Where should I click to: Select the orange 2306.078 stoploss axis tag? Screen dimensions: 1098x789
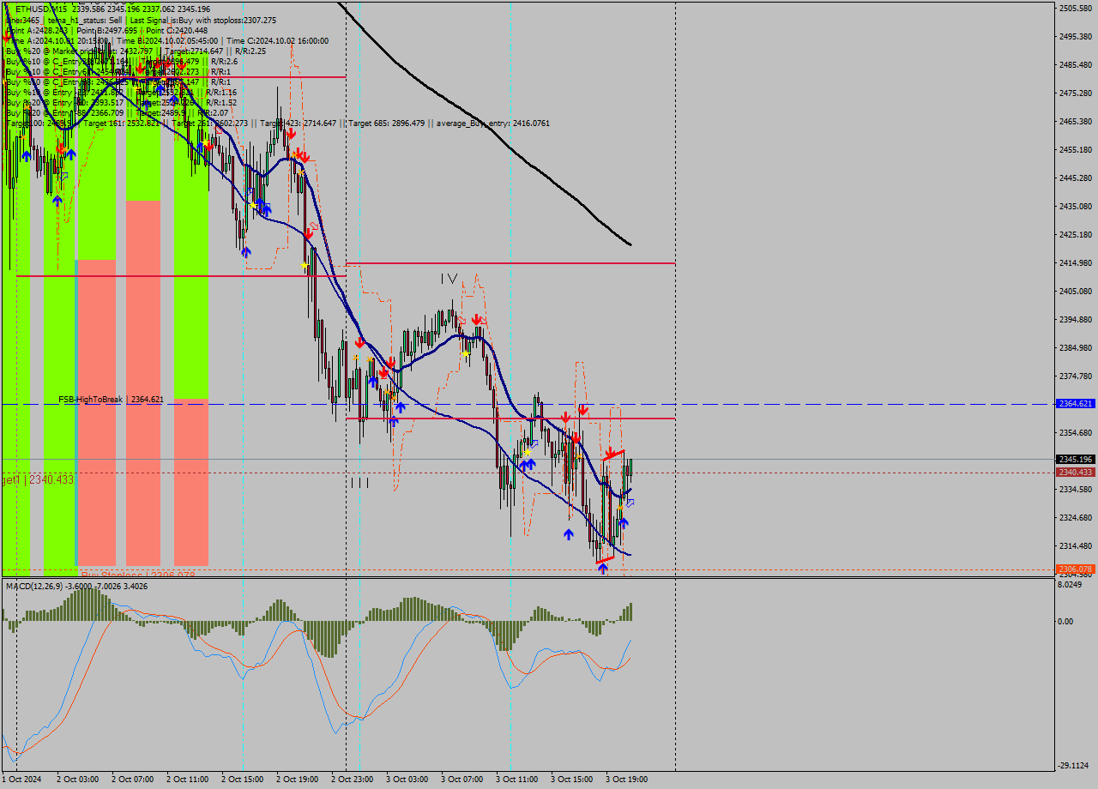tap(1076, 569)
